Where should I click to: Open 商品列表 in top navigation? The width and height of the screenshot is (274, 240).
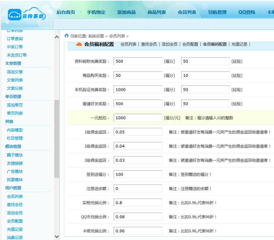pyautogui.click(x=157, y=12)
